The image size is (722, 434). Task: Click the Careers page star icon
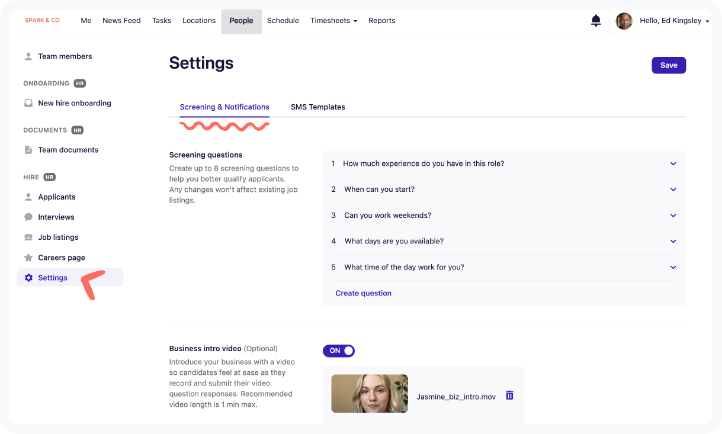pos(28,258)
